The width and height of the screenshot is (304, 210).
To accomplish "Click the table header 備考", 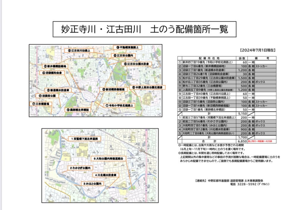I will pos(262,58).
